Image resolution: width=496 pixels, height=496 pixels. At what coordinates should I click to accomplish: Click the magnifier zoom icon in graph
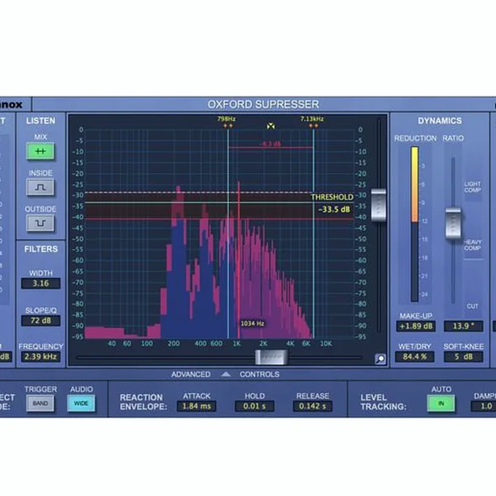point(380,359)
